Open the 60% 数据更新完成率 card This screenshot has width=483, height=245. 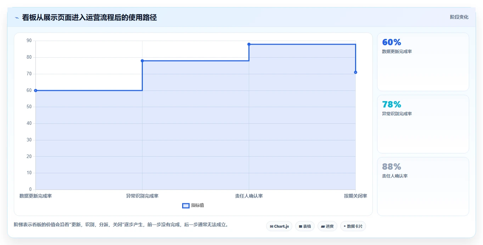pos(423,62)
